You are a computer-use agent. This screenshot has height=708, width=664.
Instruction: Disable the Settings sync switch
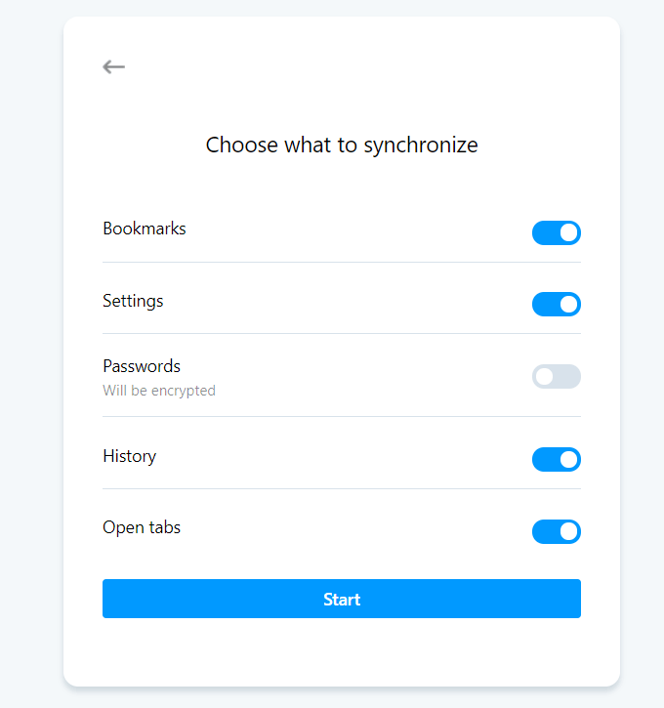coord(556,304)
